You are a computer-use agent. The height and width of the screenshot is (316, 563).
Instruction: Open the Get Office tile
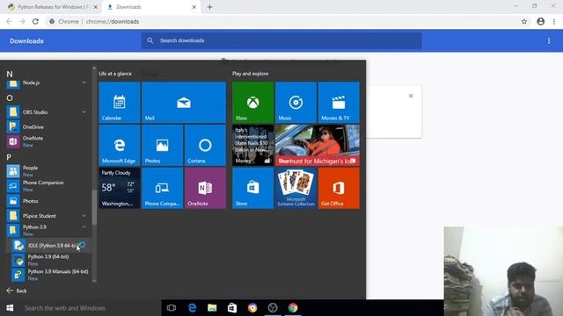pos(339,188)
